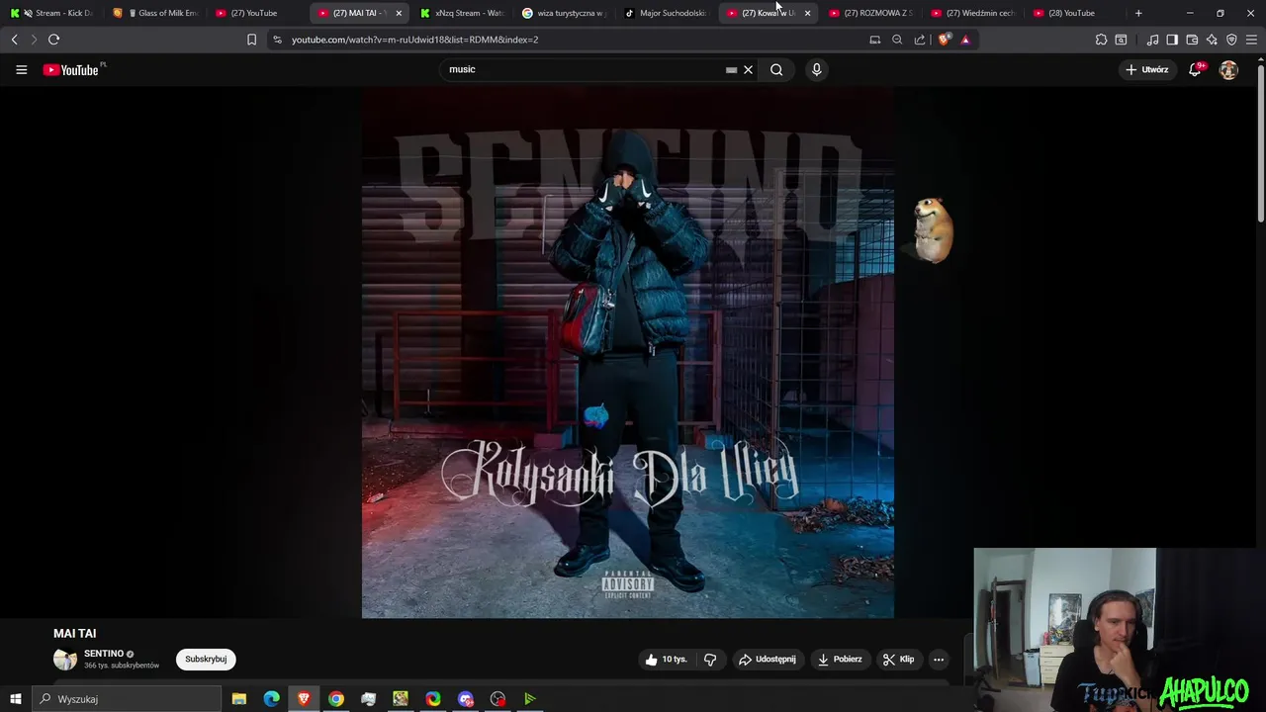Switch to the wiza turystyczna tab
The width and height of the screenshot is (1266, 712).
(564, 13)
